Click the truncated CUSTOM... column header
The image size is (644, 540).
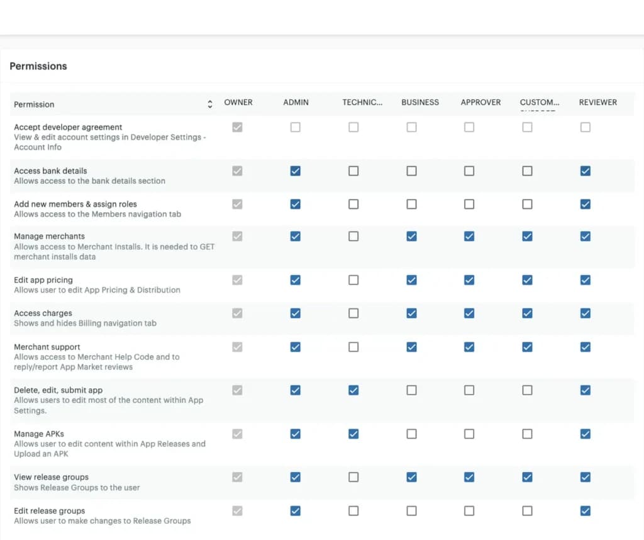[539, 103]
